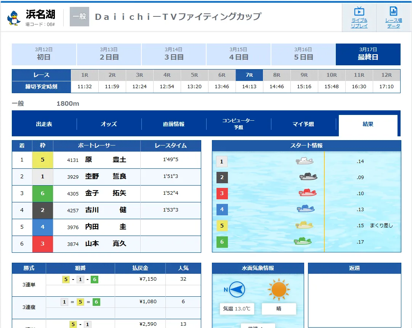
Task: Click racer name 原 豊士
Action: [106, 160]
